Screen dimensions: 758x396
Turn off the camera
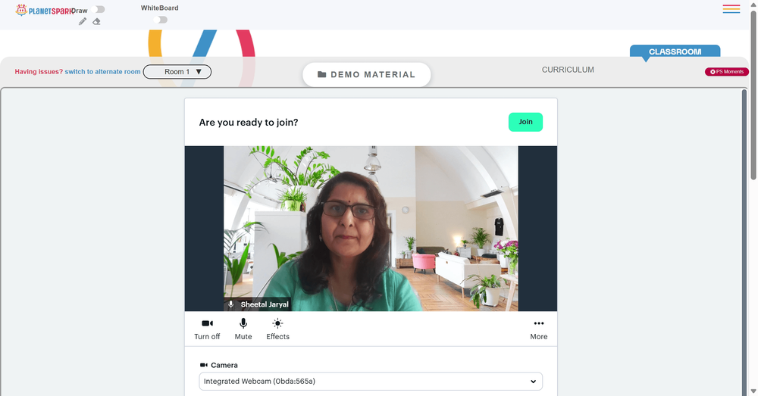[x=207, y=329]
